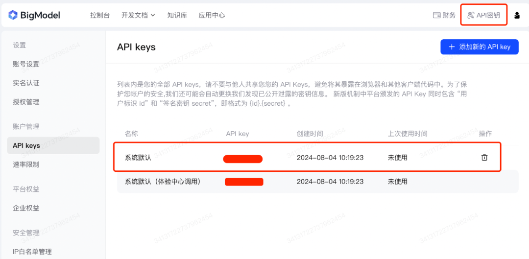
Task: Click the 系统默认（体验中心调用）name cell
Action: [x=163, y=182]
